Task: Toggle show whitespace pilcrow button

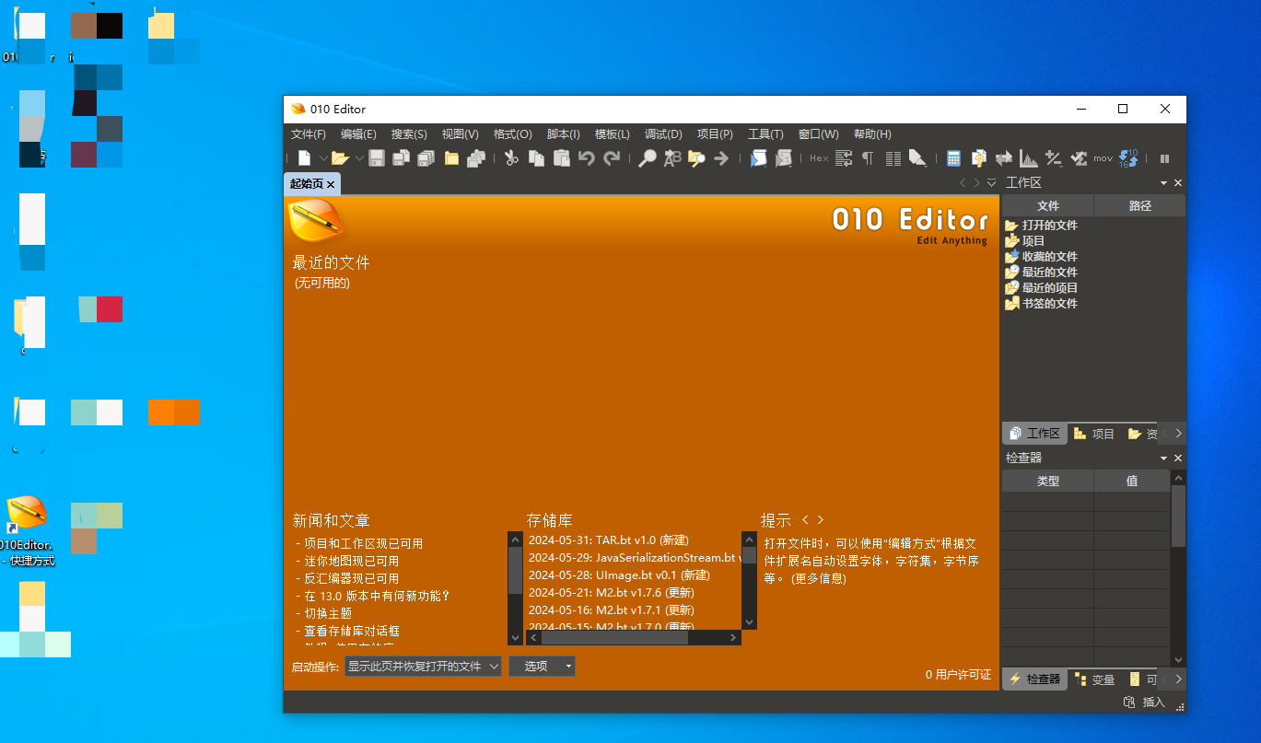Action: point(868,158)
